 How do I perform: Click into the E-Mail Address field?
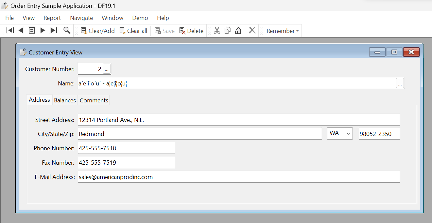pos(239,177)
